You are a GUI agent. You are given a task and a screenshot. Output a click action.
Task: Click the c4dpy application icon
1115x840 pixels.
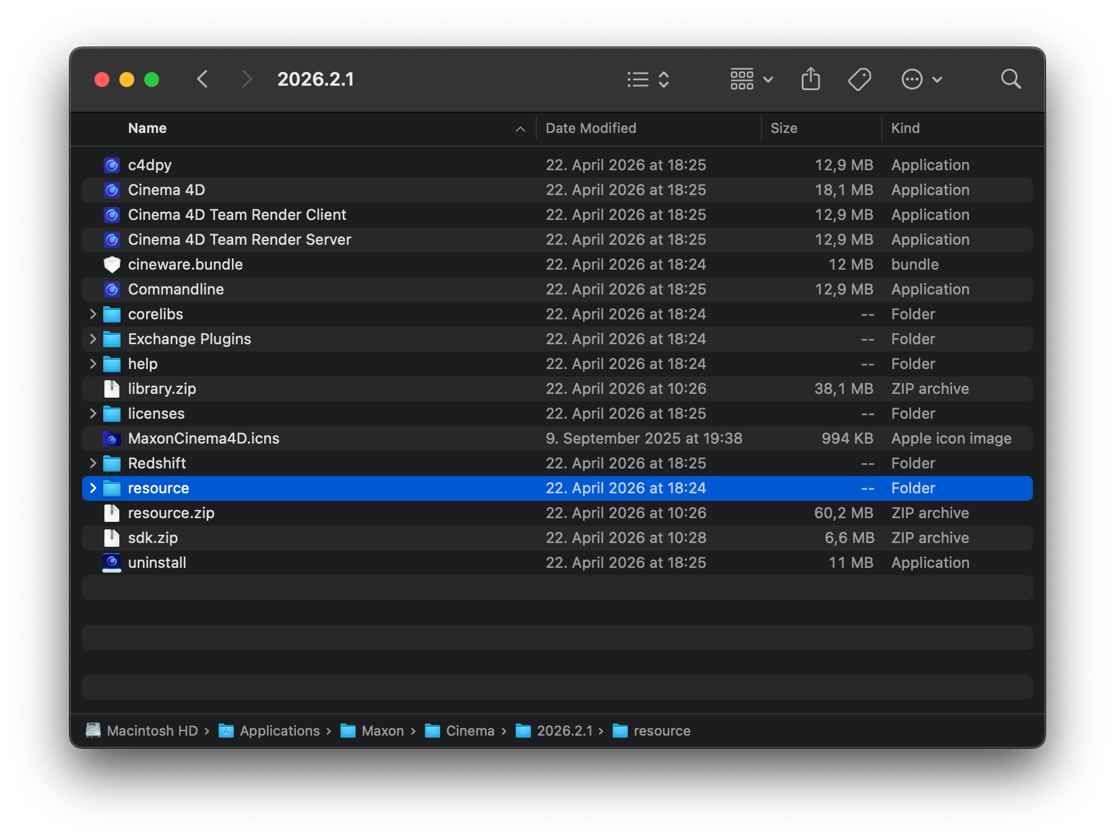click(112, 165)
